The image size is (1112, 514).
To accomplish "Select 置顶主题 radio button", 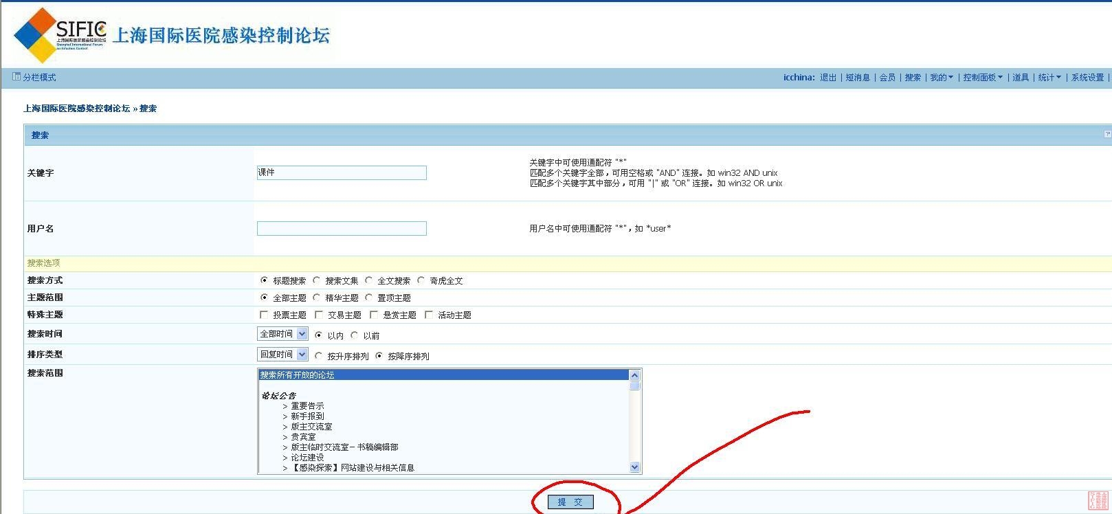I will (x=368, y=298).
